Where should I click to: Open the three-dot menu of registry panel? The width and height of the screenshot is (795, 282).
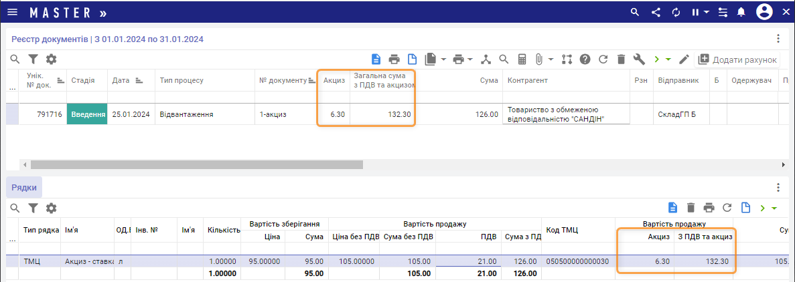(x=778, y=39)
